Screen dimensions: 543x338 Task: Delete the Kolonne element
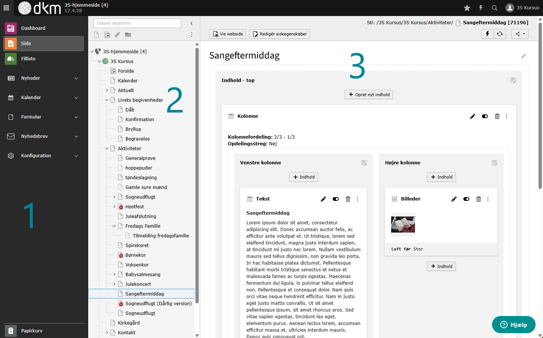point(497,116)
